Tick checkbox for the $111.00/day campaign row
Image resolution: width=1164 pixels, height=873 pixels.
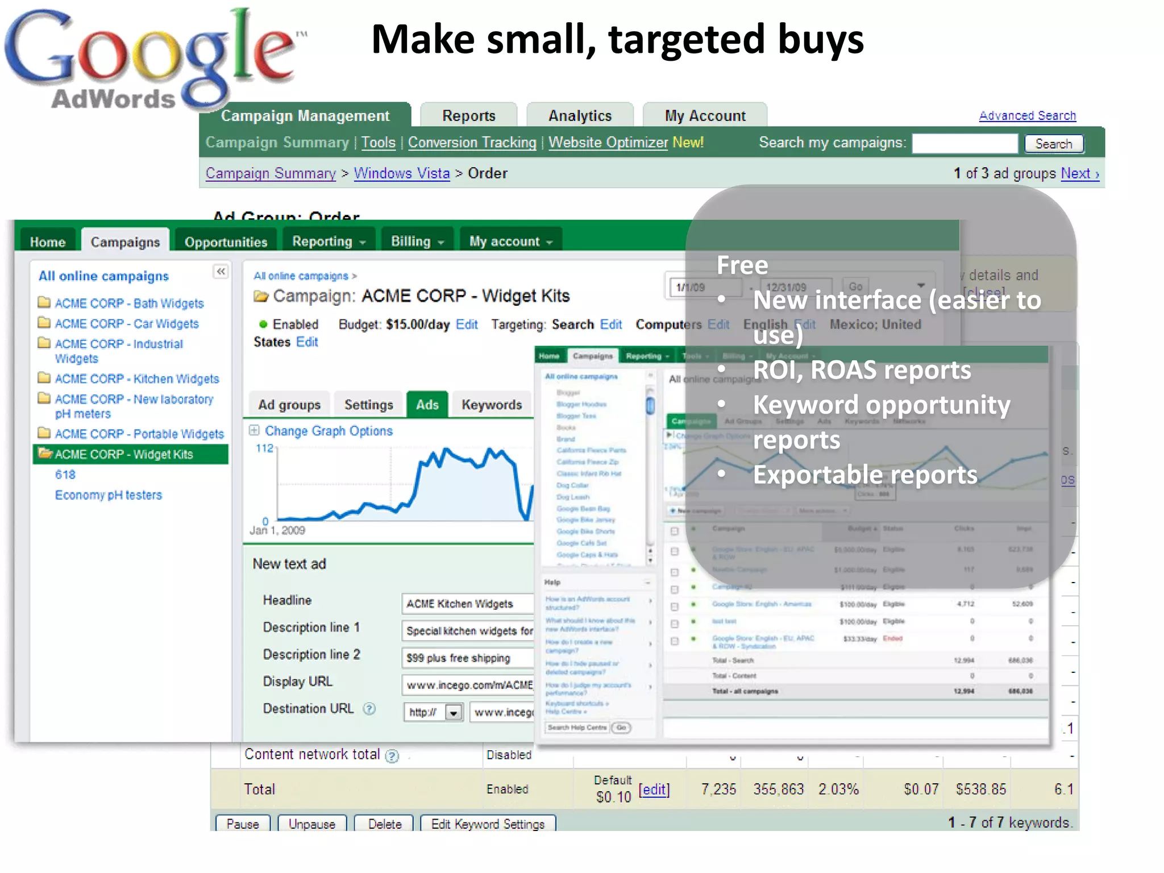[674, 589]
